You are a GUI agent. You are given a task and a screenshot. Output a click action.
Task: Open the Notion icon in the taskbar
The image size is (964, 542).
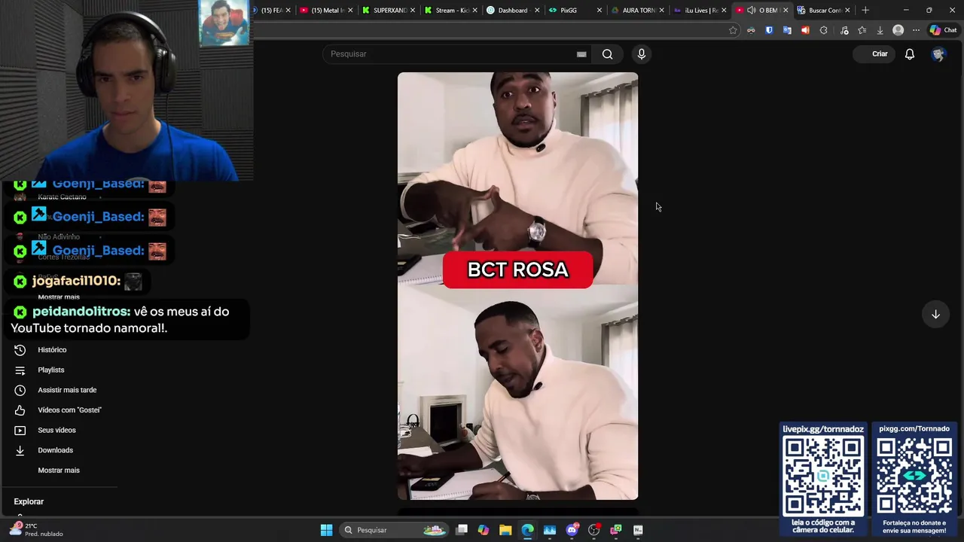(x=638, y=530)
